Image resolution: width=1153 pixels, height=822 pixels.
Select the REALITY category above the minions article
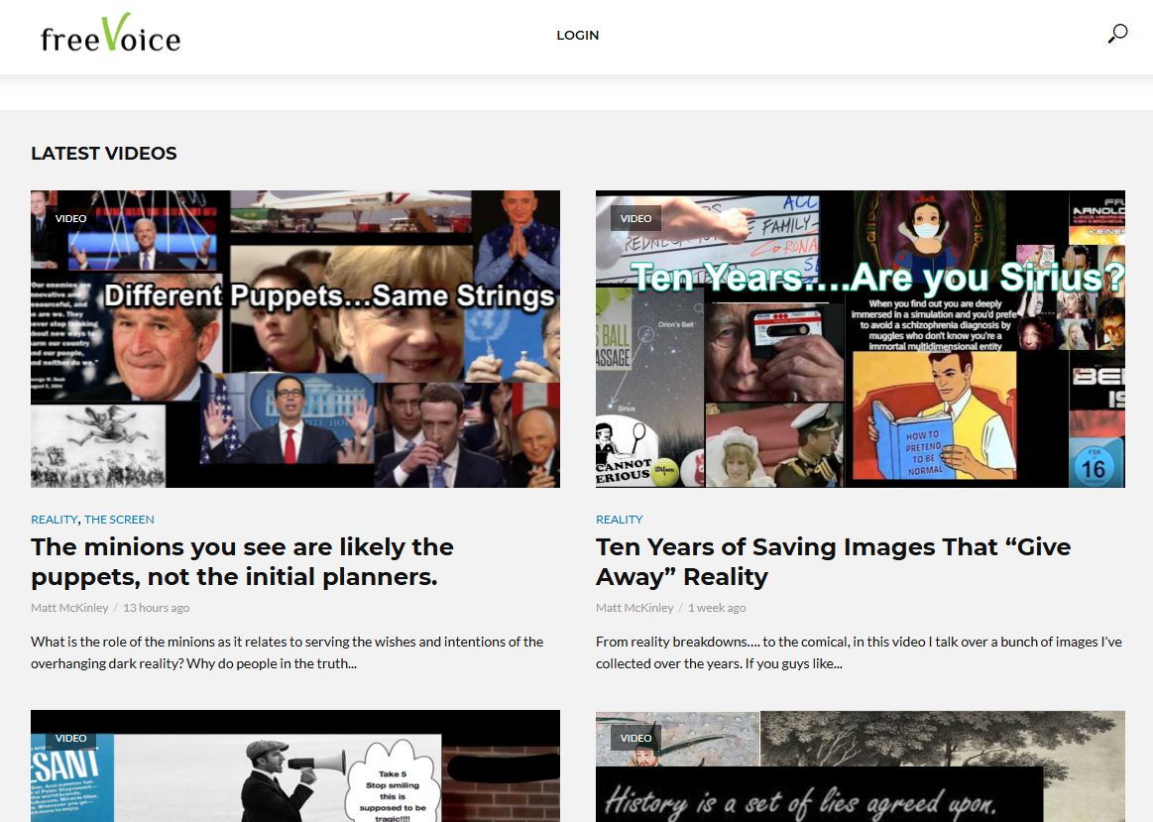click(x=54, y=520)
